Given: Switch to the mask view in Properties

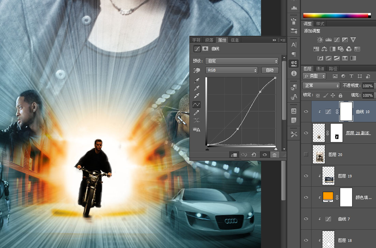Looking at the screenshot, I should [x=205, y=49].
